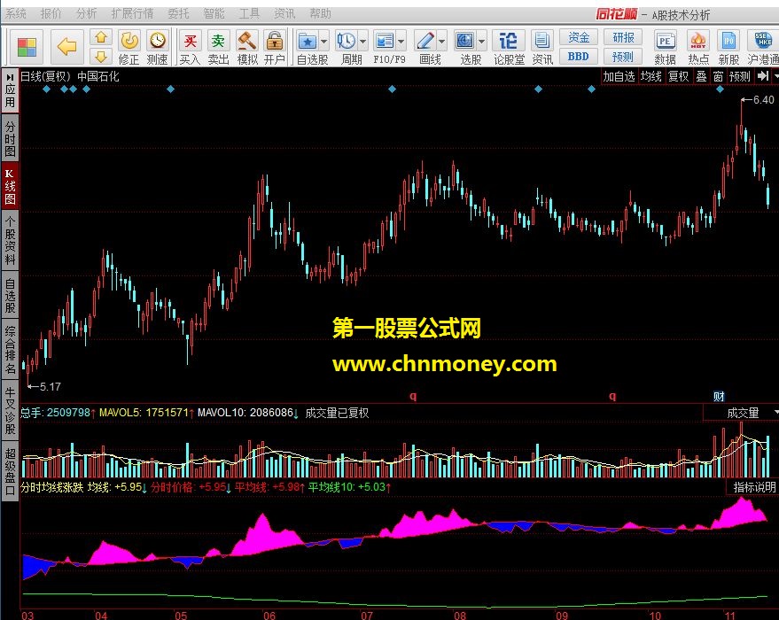
Task: Toggle the 预测 forecast in chart header
Action: pyautogui.click(x=740, y=76)
